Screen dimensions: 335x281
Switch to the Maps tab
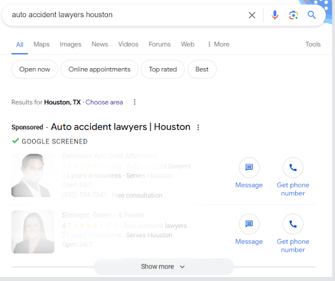(41, 45)
